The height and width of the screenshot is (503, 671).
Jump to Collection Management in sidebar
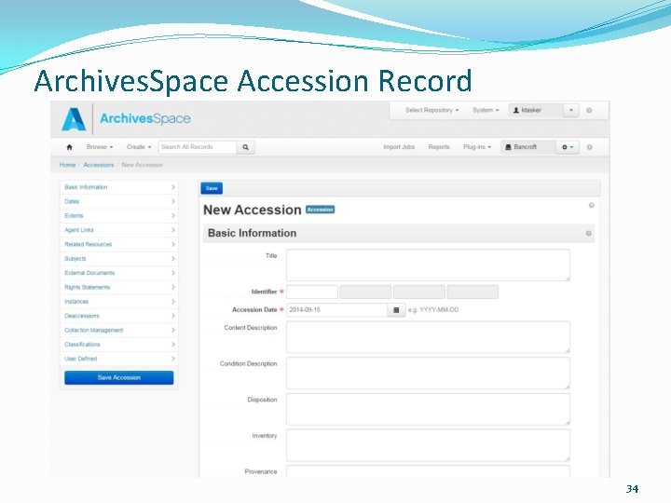119,330
